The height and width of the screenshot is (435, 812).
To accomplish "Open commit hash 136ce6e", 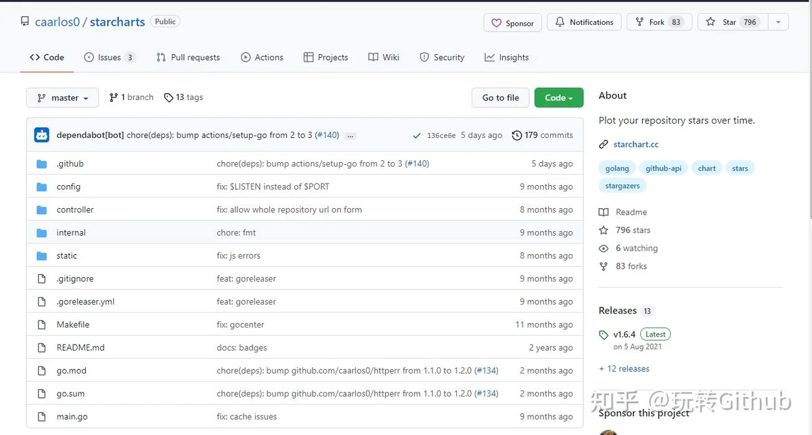I will pyautogui.click(x=441, y=136).
